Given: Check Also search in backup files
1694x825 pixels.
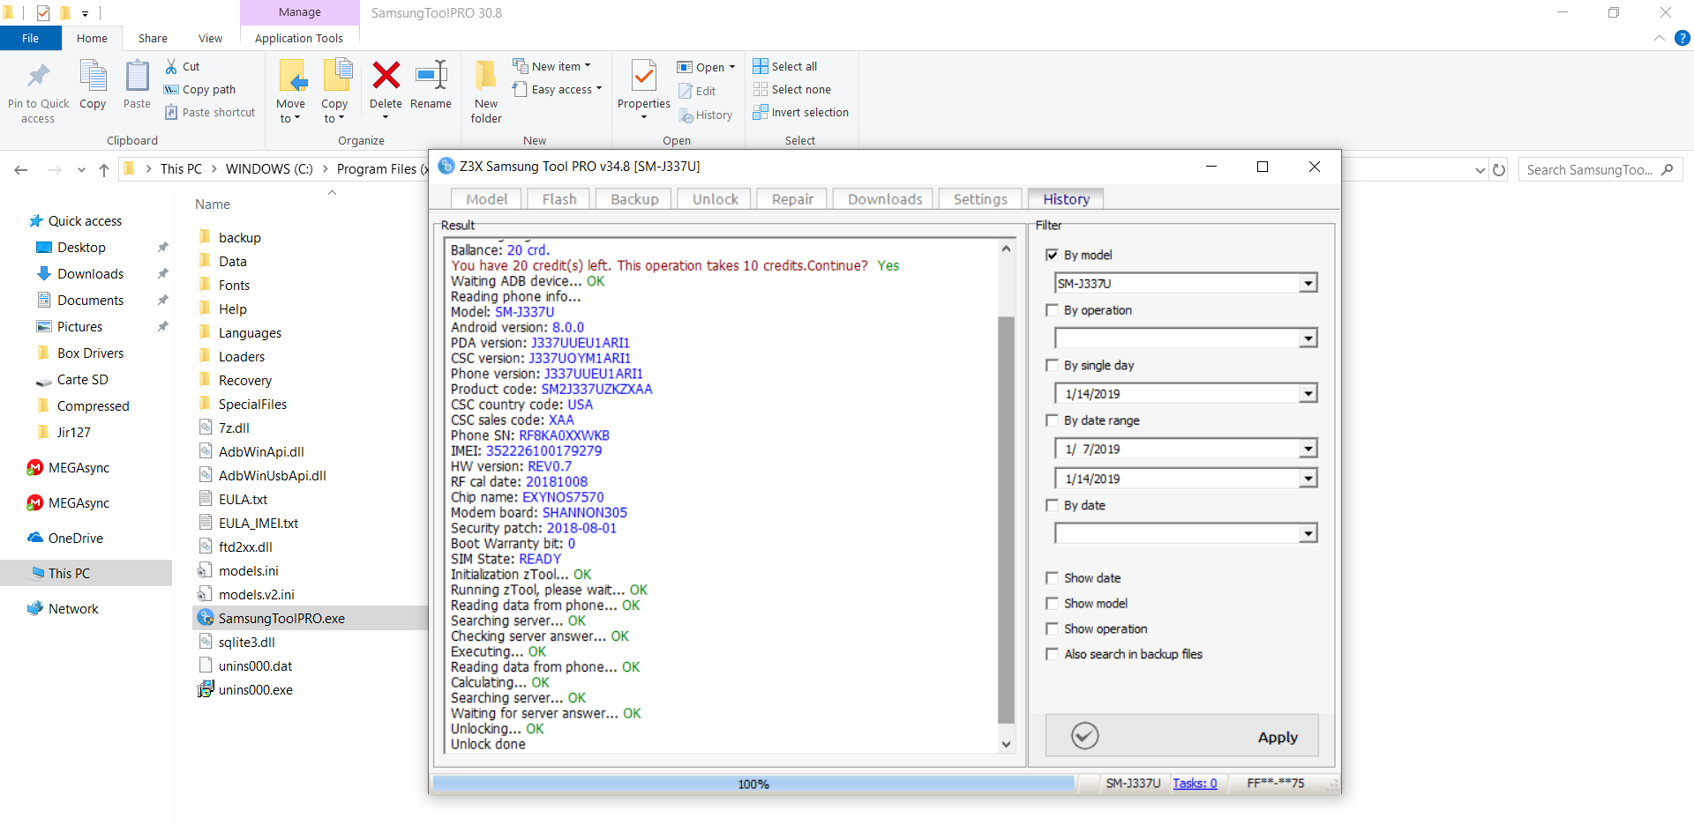Looking at the screenshot, I should (1052, 654).
